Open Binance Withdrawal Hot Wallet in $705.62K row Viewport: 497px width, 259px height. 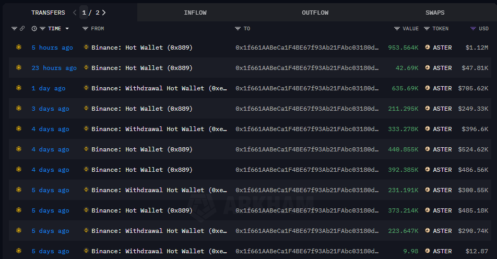pos(159,88)
